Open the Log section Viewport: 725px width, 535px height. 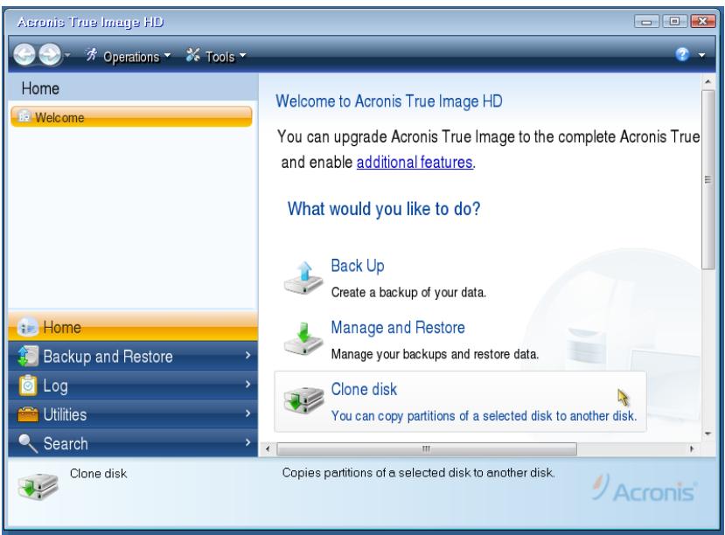pos(133,386)
